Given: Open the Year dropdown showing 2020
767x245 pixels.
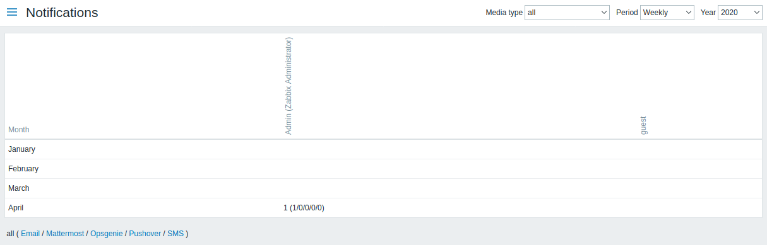Looking at the screenshot, I should tap(740, 13).
